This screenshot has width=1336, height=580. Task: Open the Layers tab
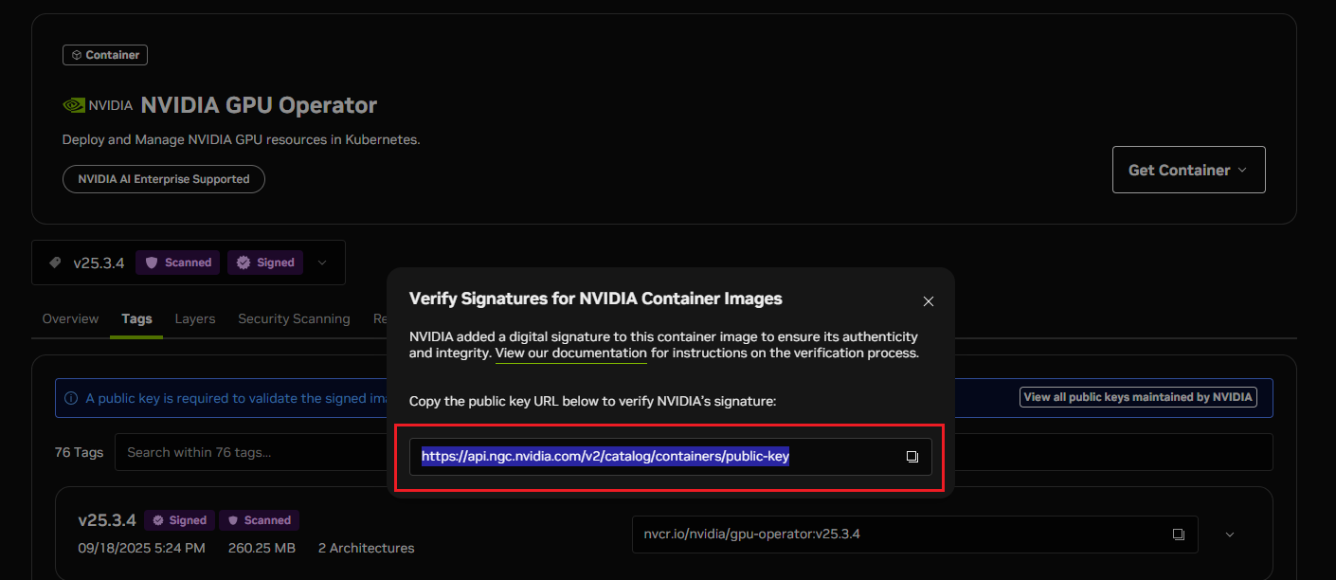(195, 318)
